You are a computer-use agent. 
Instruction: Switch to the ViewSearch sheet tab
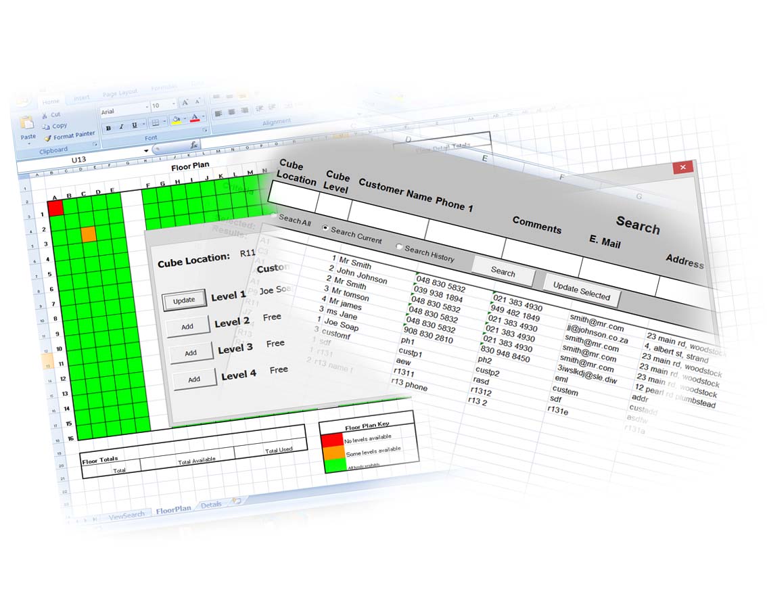[x=126, y=515]
